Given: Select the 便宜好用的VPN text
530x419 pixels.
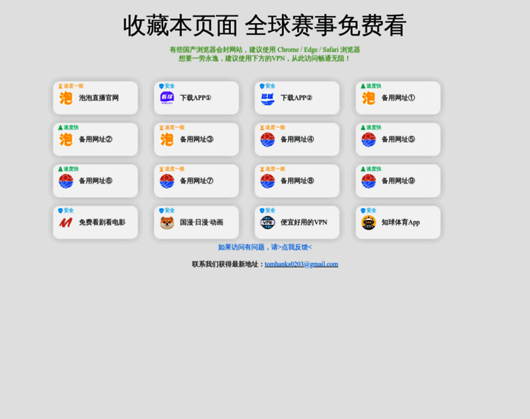Looking at the screenshot, I should (304, 222).
